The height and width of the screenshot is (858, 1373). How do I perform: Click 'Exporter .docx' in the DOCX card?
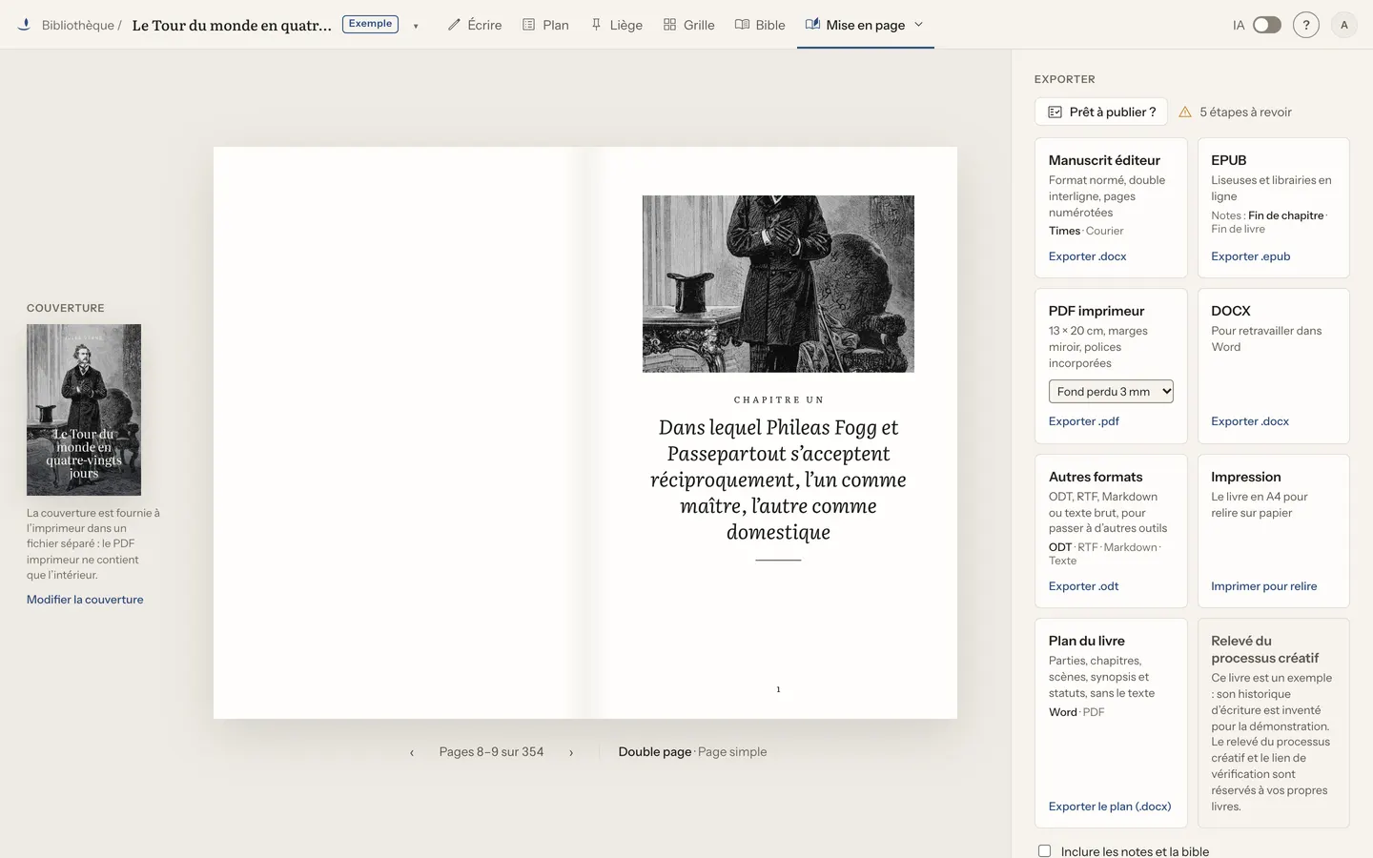(1250, 421)
